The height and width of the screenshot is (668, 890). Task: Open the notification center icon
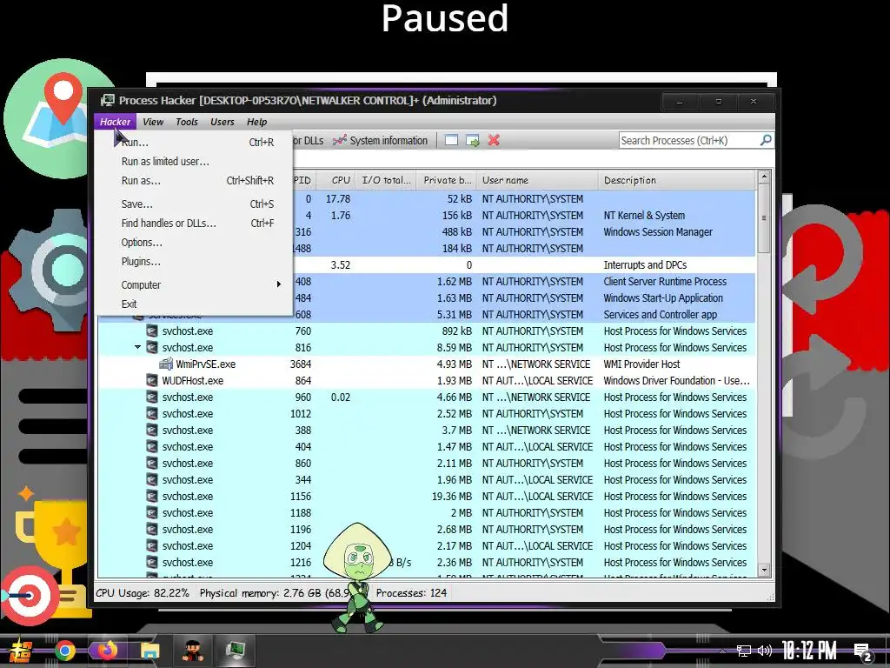point(863,652)
